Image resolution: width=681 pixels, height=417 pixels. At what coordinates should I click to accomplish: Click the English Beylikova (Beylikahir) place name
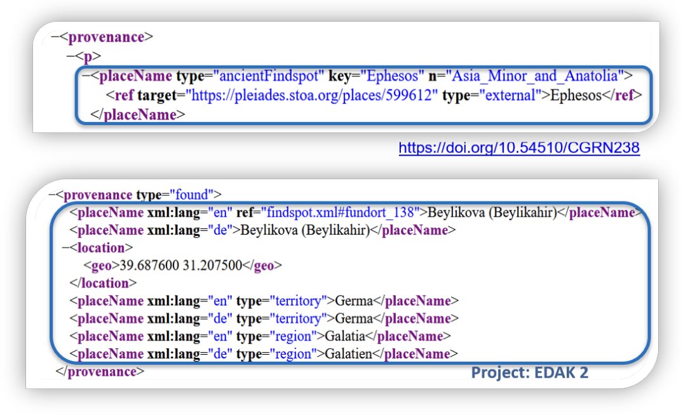point(492,212)
